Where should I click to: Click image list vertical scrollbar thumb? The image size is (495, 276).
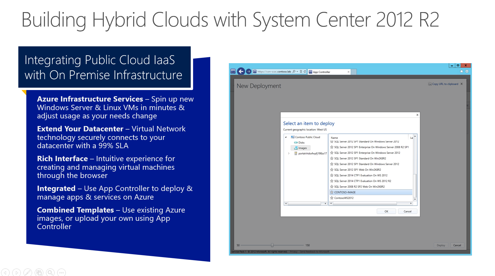(415, 185)
